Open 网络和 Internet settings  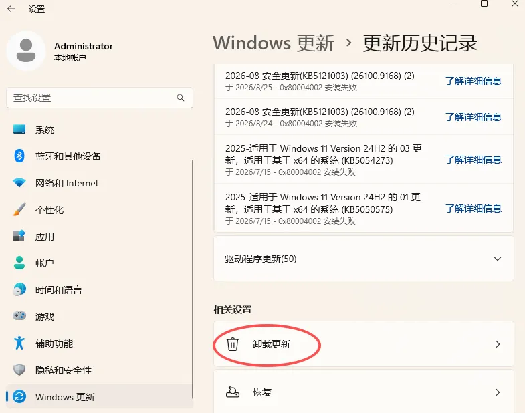click(100, 183)
